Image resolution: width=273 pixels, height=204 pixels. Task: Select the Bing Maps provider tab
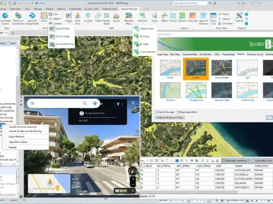175,54
